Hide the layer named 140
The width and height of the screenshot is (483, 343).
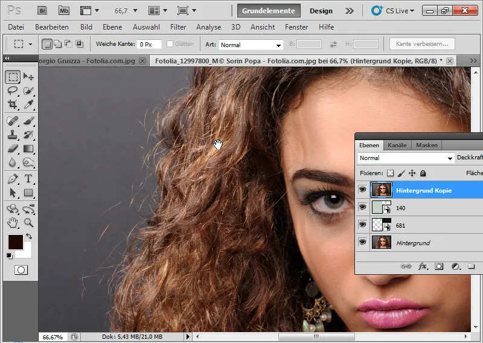[x=363, y=207]
